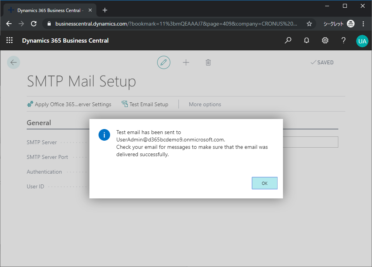Viewport: 372px width, 267px height.
Task: Click the browser back arrow
Action: coord(9,24)
